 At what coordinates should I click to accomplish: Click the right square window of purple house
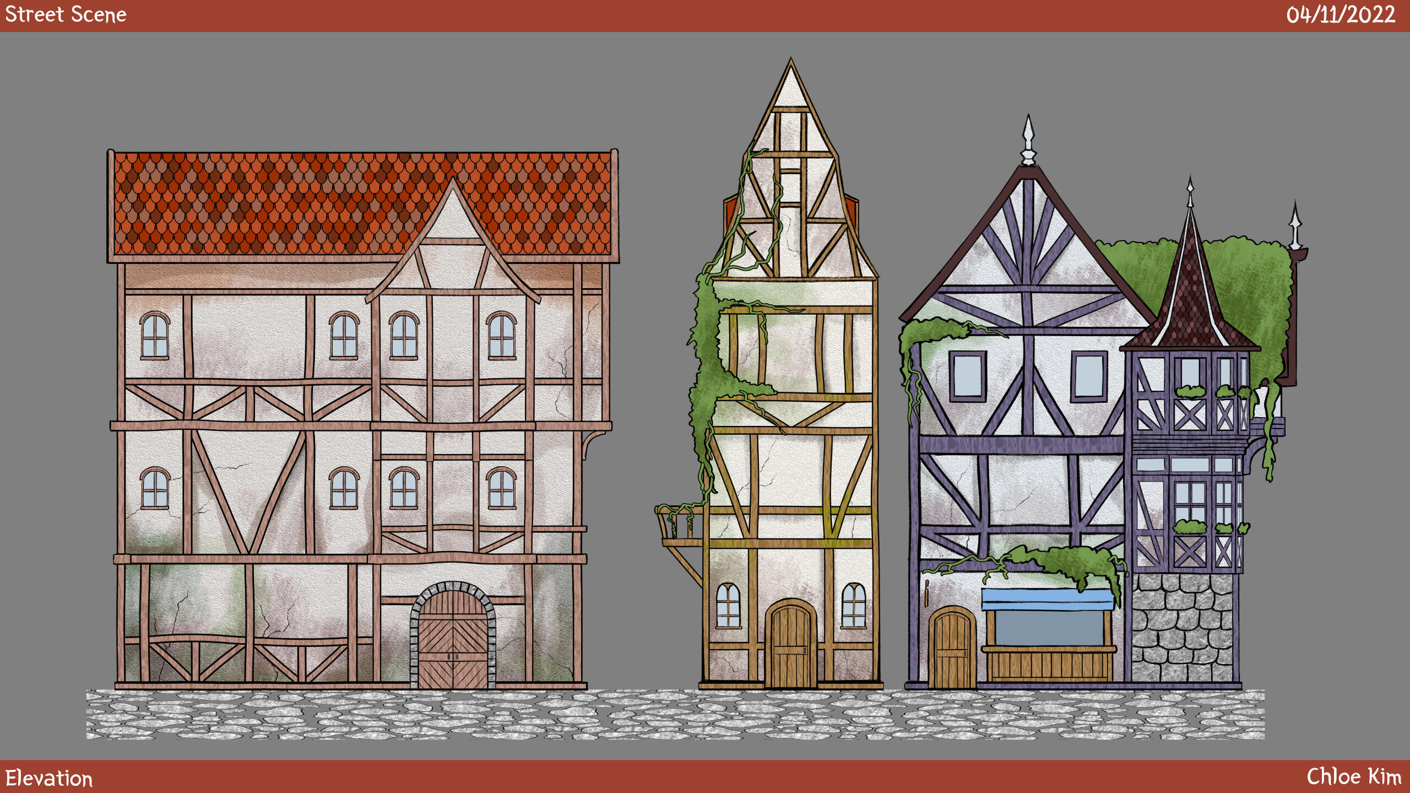[1089, 376]
